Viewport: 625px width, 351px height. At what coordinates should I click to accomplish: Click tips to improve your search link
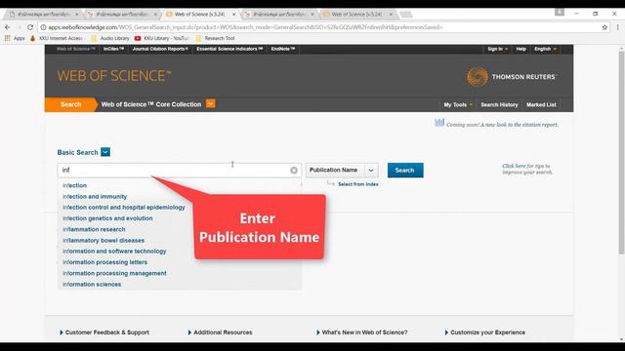click(527, 169)
